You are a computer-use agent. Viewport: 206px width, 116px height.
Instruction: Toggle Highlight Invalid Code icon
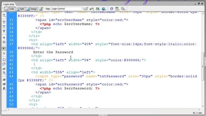4,53
